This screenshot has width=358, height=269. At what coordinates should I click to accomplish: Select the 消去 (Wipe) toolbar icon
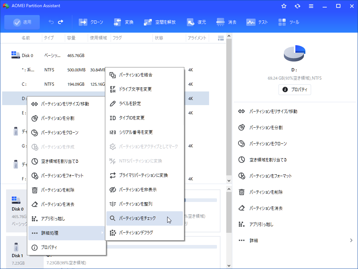tap(221, 22)
